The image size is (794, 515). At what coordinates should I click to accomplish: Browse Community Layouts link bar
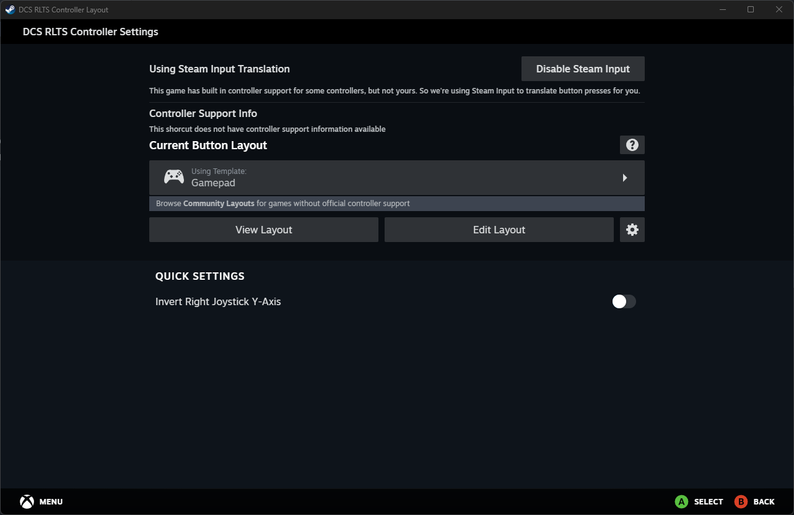click(x=397, y=204)
